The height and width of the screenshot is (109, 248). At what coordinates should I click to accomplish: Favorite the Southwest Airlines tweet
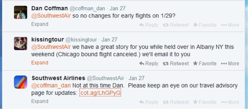tap(205, 102)
